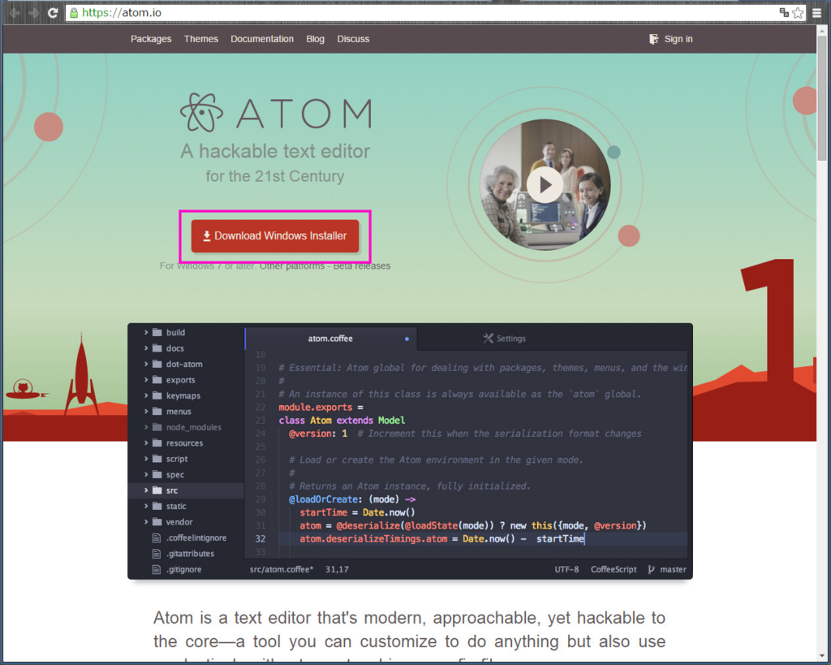Reload the page with refresh icon
The width and height of the screenshot is (831, 665).
53,13
